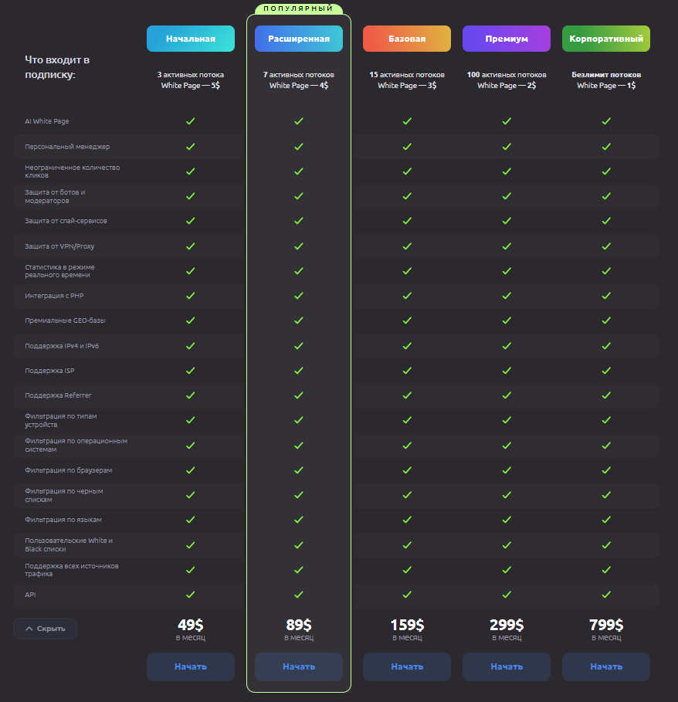Click the Фильтрация по черным спискам checkmark for Расширенная
This screenshot has height=702, width=678.
[x=299, y=495]
